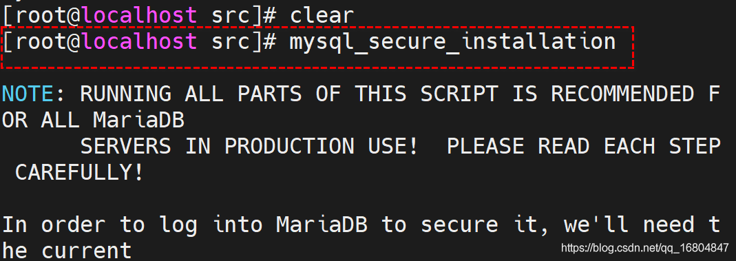736x261 pixels.
Task: Click 'root' in the first prompt line
Action: point(42,15)
